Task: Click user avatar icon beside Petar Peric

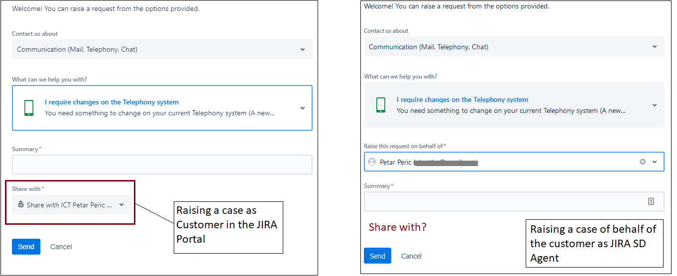Action: tap(372, 162)
